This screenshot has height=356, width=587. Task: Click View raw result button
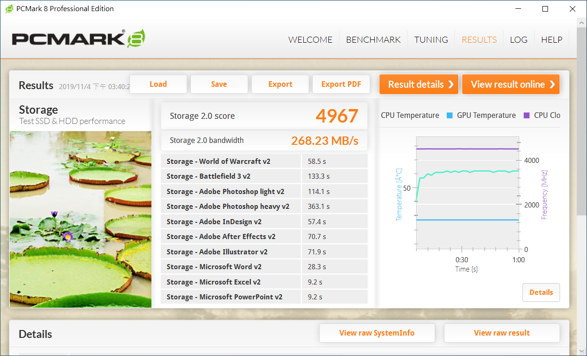click(502, 333)
